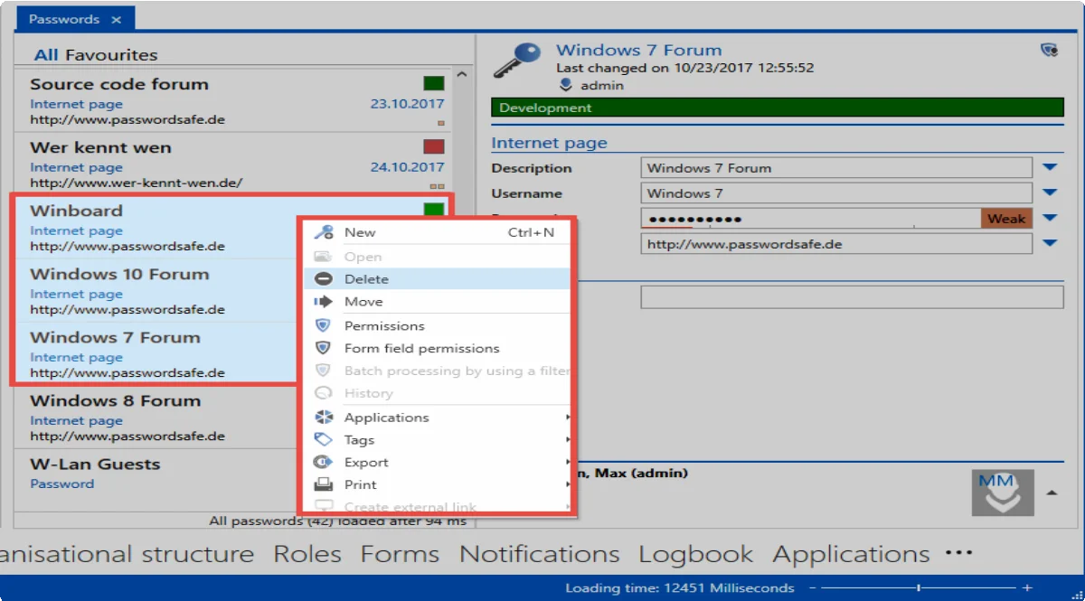Viewport: 1085px width, 601px height.
Task: Click the key icon beside New
Action: click(x=324, y=232)
